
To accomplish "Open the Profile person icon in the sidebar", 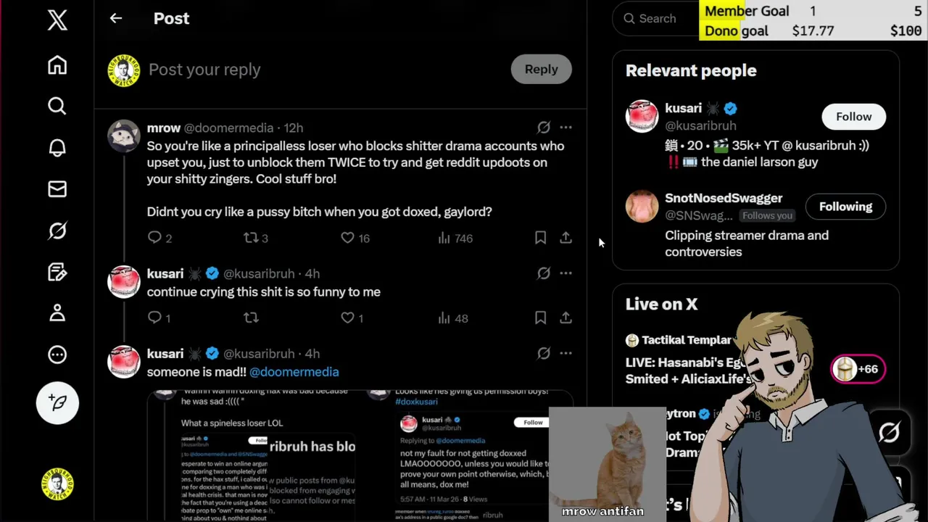I will tap(57, 313).
